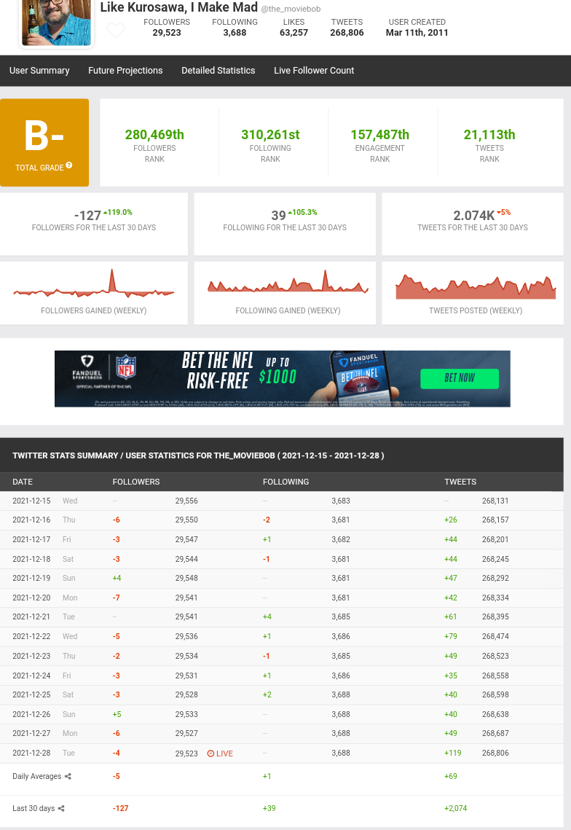Click 21,113th tweets rank

489,135
